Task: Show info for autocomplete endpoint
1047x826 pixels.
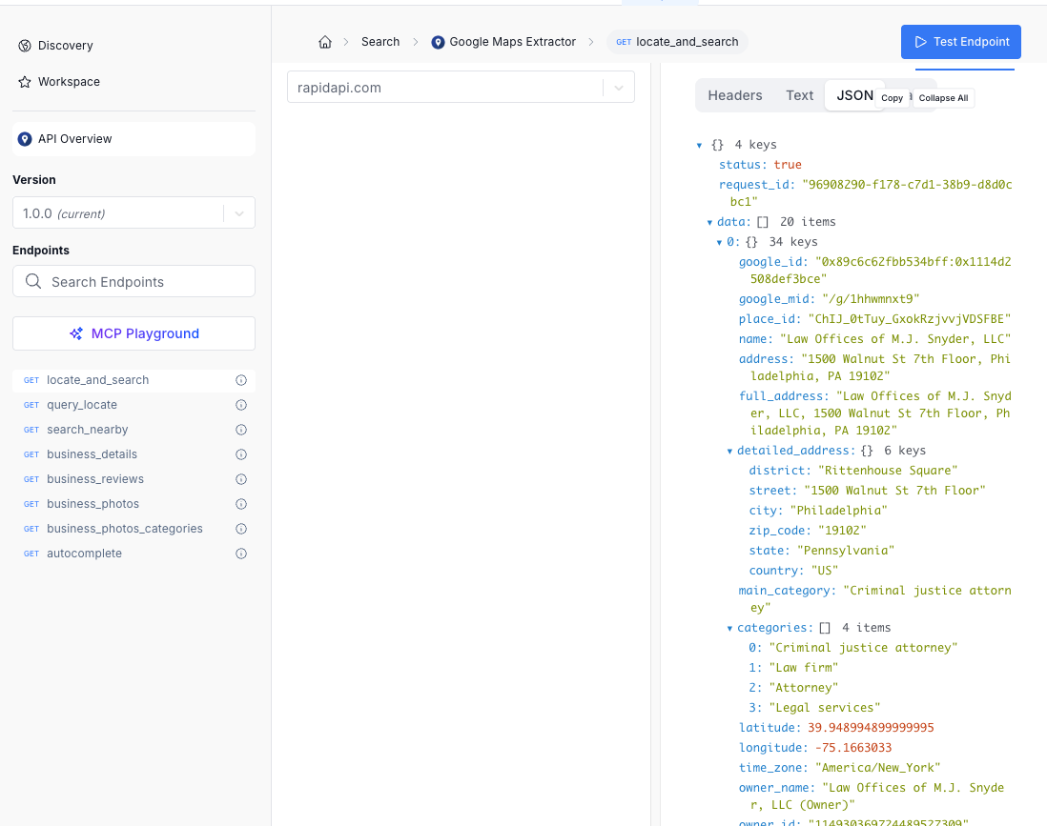Action: 241,554
